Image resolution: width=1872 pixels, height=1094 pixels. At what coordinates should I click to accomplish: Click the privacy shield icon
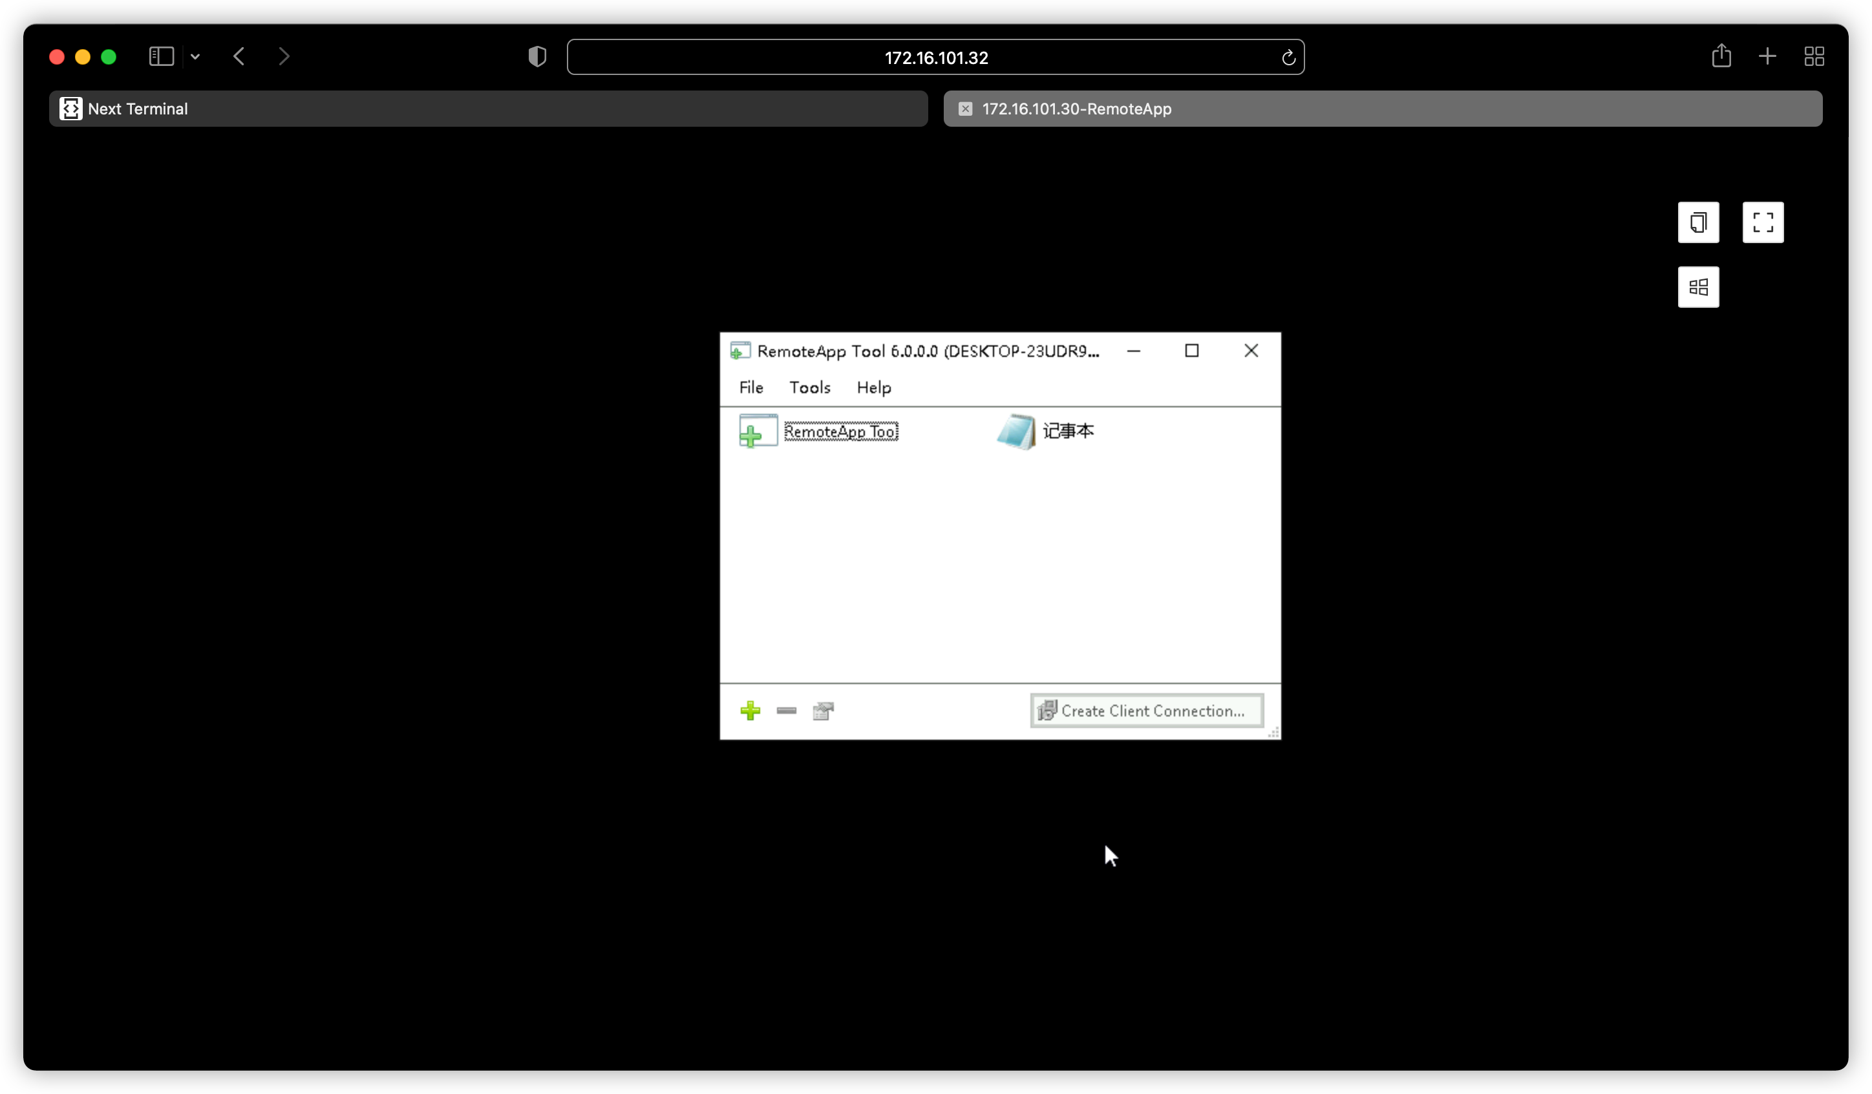537,56
